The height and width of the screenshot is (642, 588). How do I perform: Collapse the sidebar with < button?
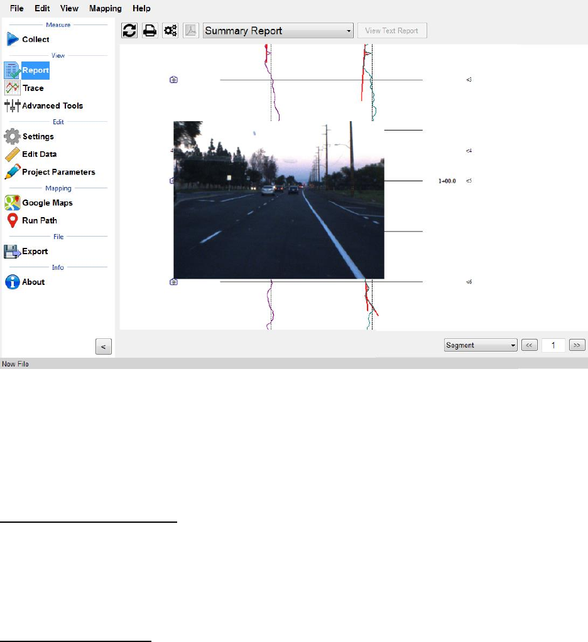(x=104, y=347)
